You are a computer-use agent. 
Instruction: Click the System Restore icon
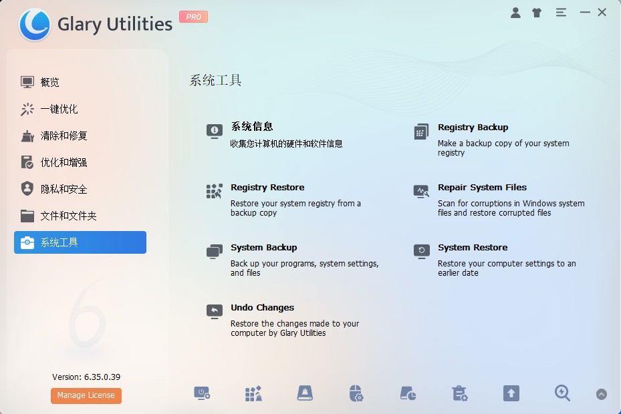(x=421, y=251)
